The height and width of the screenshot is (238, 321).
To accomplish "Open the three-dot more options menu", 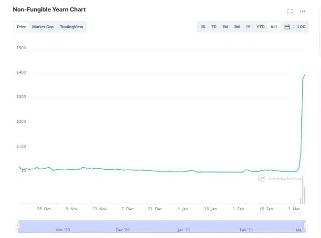I will pos(302,11).
